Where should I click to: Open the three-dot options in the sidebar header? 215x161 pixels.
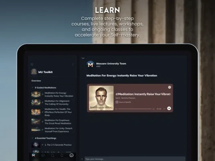pyautogui.click(x=73, y=64)
